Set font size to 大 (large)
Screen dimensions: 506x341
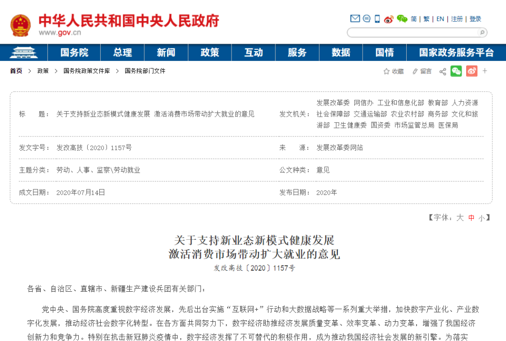(x=460, y=218)
